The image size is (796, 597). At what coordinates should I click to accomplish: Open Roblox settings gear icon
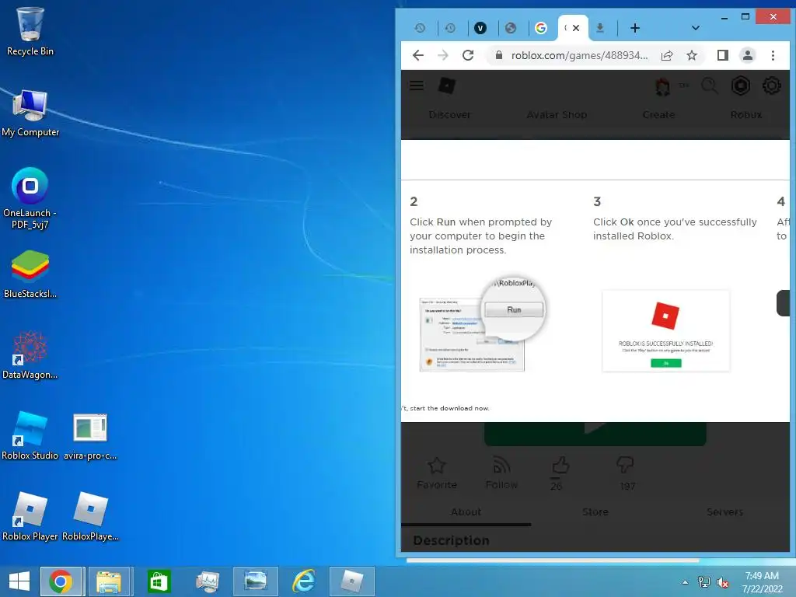[772, 86]
